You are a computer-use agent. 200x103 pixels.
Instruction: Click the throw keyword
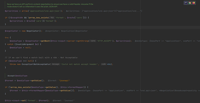click(13, 64)
